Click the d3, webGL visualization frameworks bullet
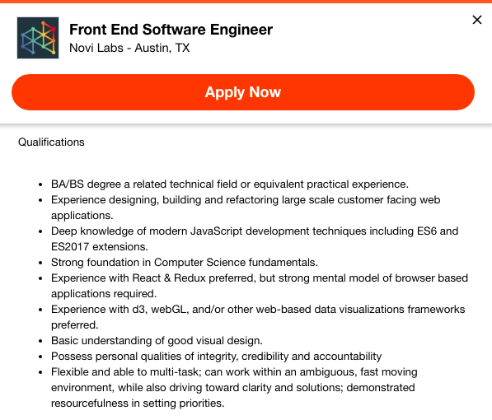Screen dimensions: 492x420 coord(258,317)
